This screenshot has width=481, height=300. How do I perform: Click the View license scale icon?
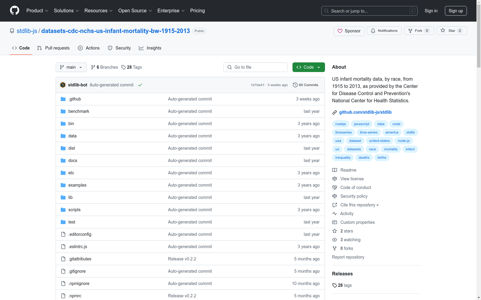(335, 179)
